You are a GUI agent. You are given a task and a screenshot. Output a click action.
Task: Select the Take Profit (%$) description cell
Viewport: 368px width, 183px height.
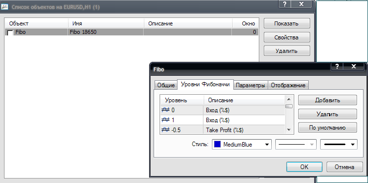(x=244, y=130)
